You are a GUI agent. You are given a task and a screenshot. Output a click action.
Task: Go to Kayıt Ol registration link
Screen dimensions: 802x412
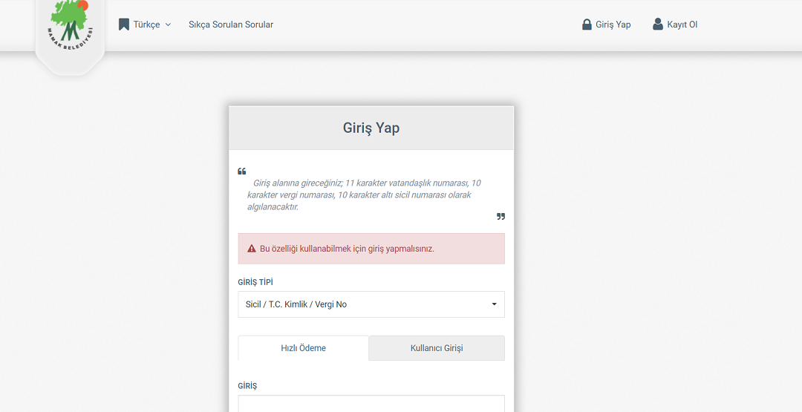pos(682,24)
